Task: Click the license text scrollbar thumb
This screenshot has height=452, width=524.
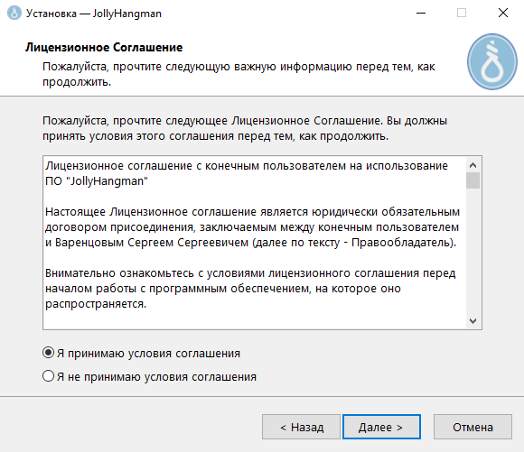Action: [473, 180]
